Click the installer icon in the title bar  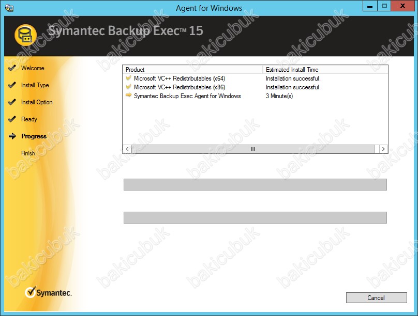click(x=9, y=8)
